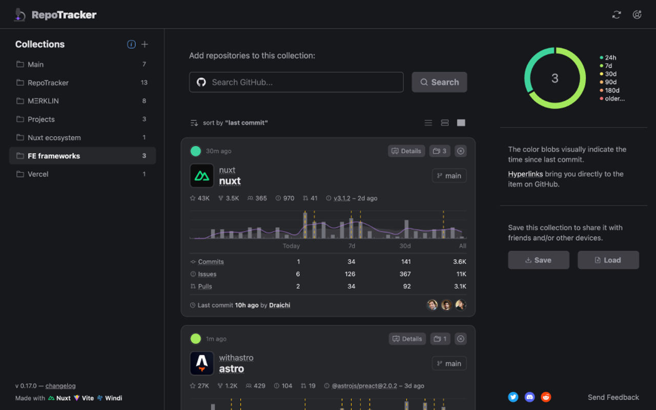This screenshot has height=410, width=656.
Task: Select the FE frameworks collection
Action: click(83, 156)
